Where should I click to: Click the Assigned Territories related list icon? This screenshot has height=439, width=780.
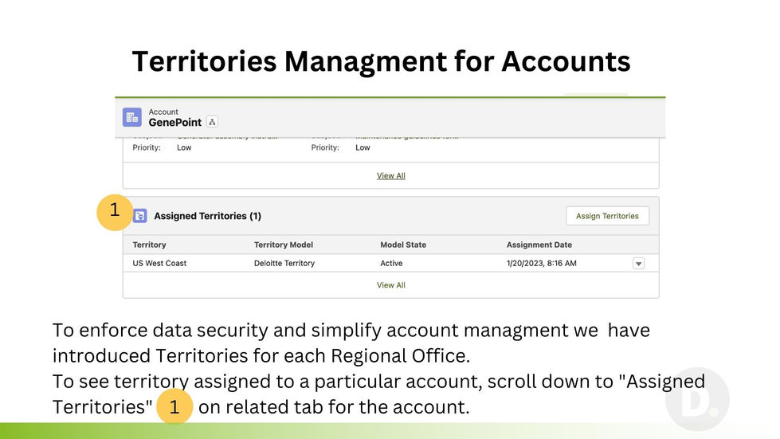click(x=140, y=216)
